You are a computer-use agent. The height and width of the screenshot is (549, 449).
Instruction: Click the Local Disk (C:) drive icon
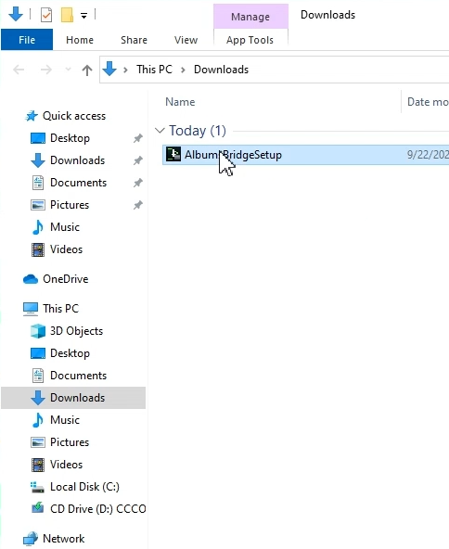[37, 487]
